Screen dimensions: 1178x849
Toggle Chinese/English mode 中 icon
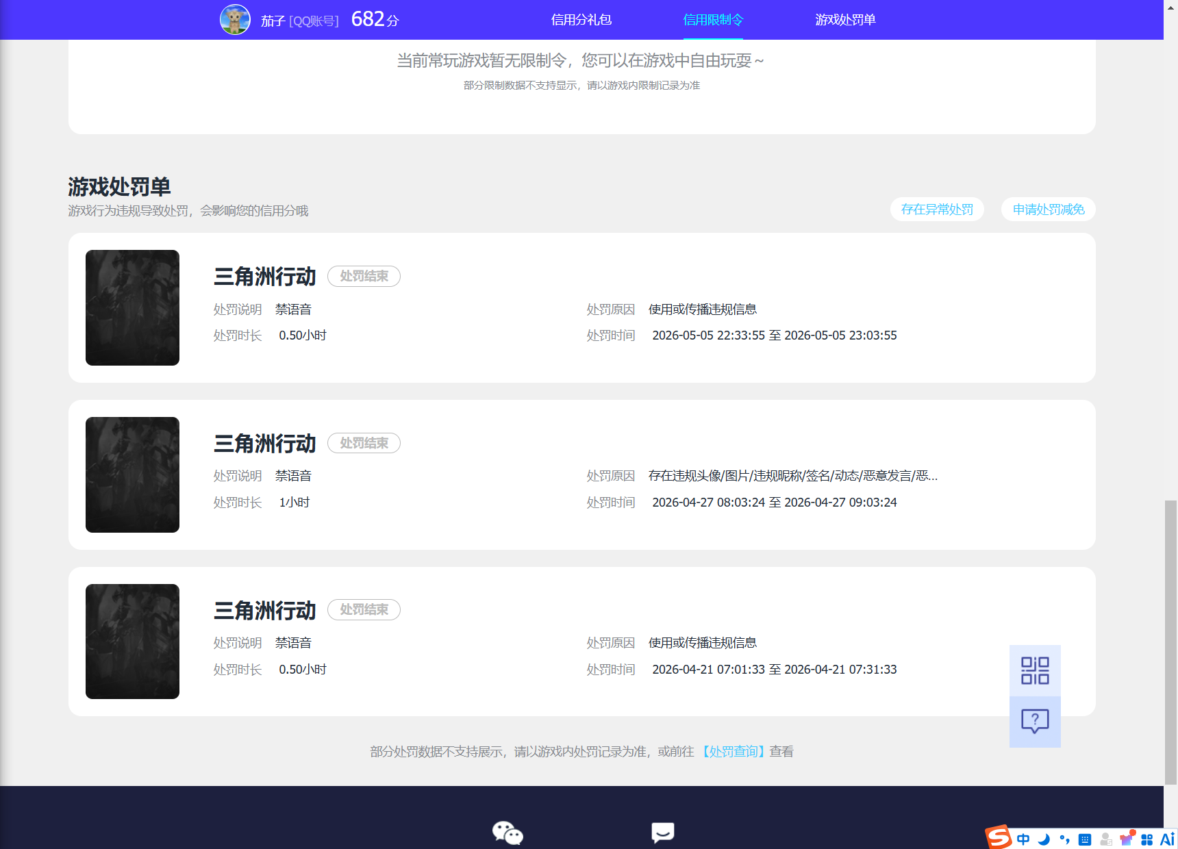[1023, 839]
